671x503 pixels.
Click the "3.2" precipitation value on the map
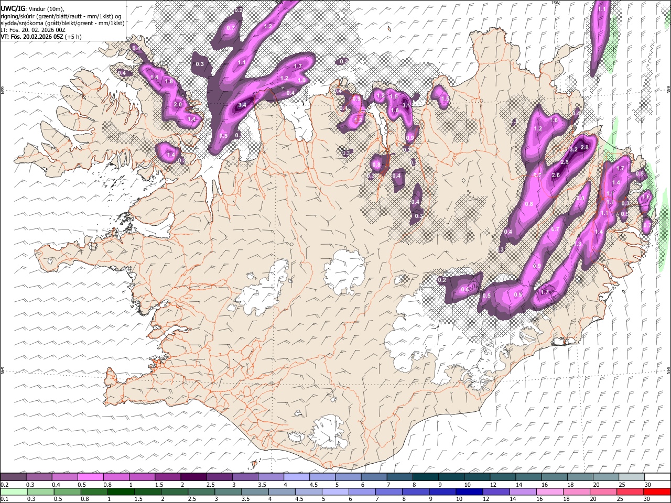coord(573,149)
